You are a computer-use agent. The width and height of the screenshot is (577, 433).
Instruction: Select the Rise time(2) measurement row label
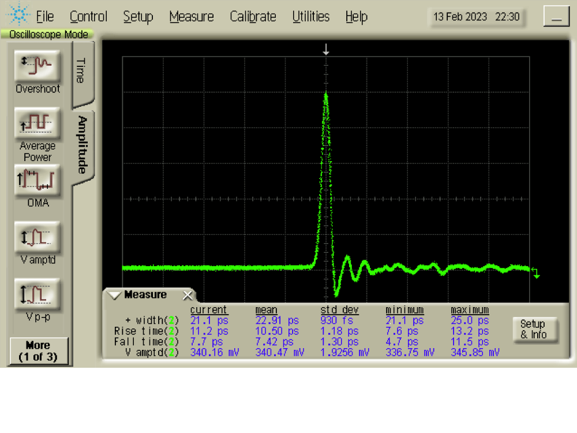(x=147, y=331)
